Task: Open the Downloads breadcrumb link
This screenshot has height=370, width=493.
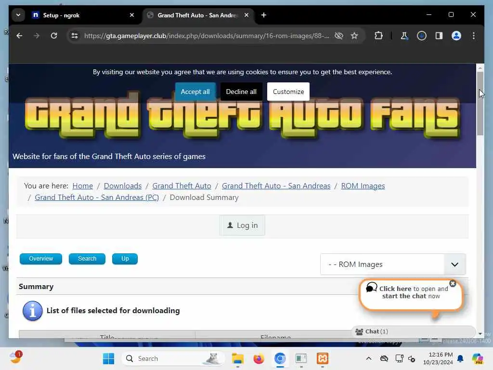Action: [123, 186]
